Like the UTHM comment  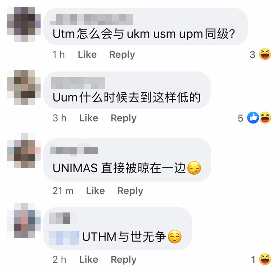[x=89, y=259]
